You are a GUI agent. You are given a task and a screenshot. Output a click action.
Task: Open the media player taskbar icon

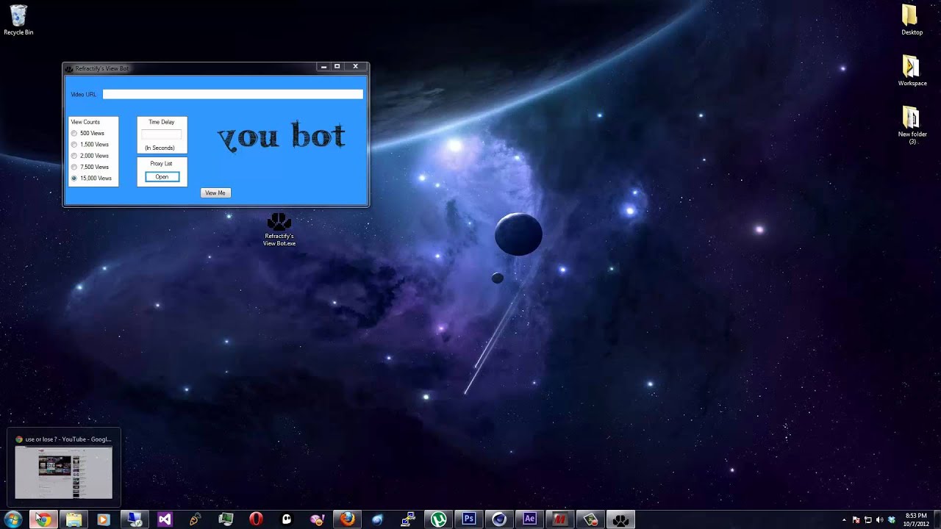click(103, 519)
